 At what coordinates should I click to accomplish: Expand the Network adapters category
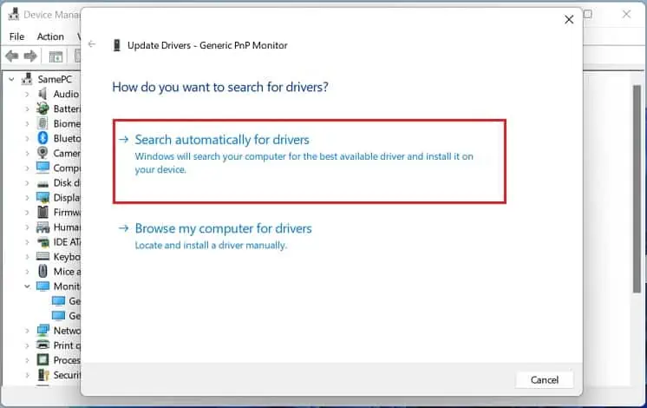[x=27, y=331]
